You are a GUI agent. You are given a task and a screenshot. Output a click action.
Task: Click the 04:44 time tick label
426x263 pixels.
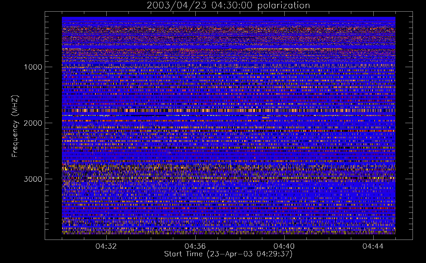click(373, 246)
